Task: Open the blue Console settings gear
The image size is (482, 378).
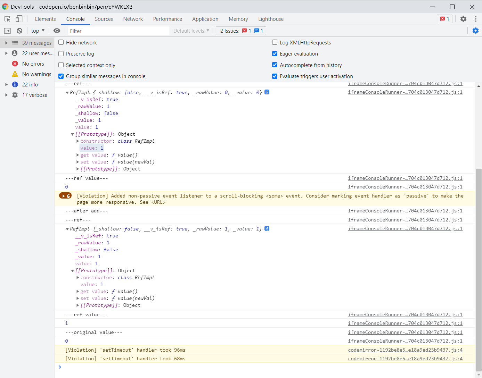Action: [x=475, y=31]
